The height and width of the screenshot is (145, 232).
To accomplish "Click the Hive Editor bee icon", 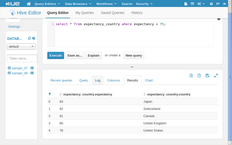I will point(13,13).
